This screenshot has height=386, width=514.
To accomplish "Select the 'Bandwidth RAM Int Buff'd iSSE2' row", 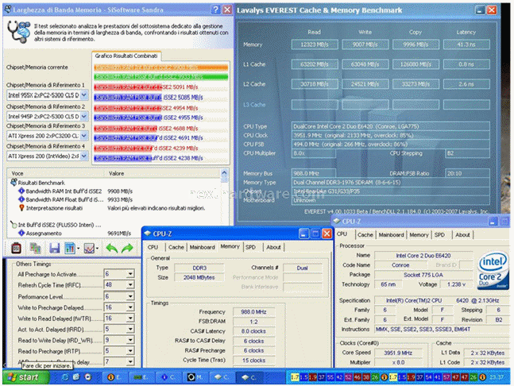I will coord(64,191).
